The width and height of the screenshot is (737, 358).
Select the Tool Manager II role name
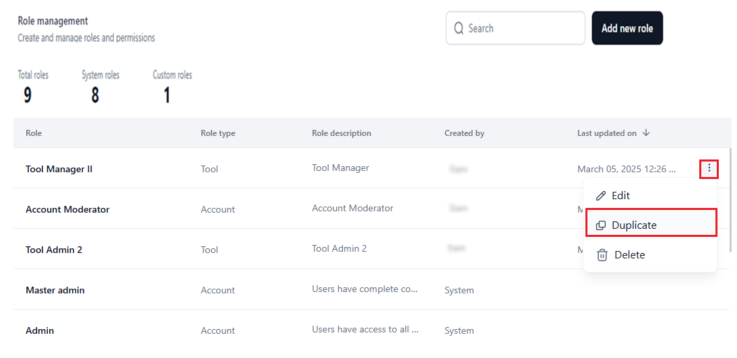tap(59, 169)
